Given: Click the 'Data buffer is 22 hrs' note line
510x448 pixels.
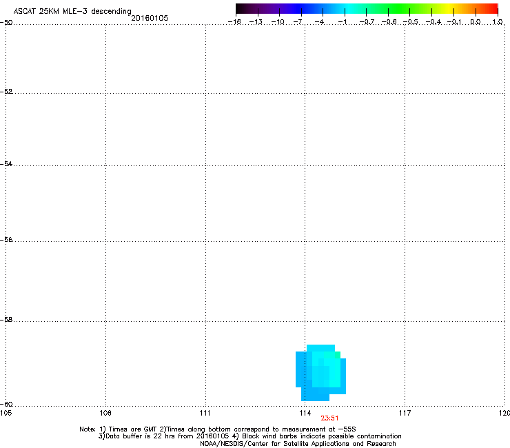Looking at the screenshot, I should (249, 436).
